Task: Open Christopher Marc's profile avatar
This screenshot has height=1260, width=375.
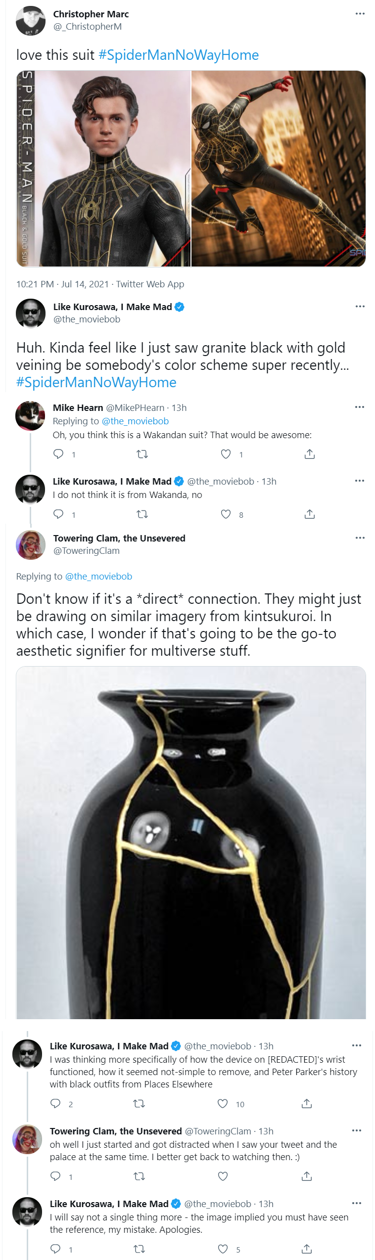Action: click(31, 20)
